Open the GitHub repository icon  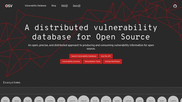pos(175,6)
